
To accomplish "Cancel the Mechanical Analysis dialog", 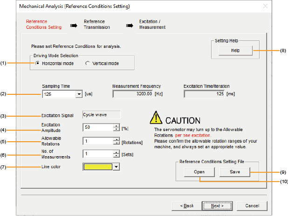I will point(252,205).
